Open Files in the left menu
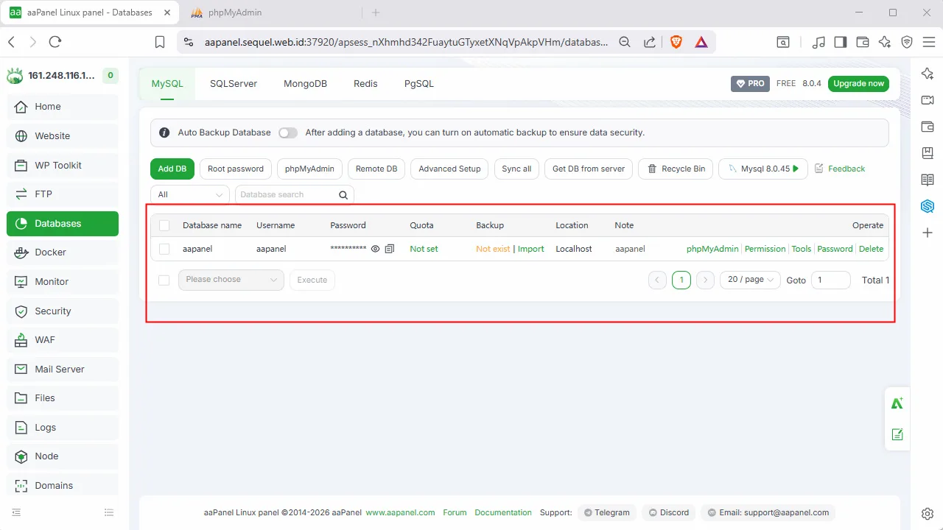Viewport: 943px width, 530px height. coord(63,398)
